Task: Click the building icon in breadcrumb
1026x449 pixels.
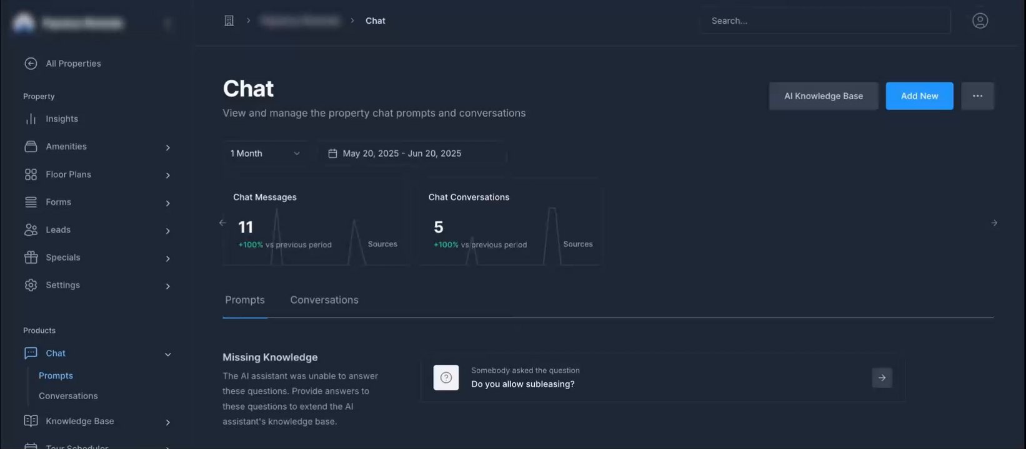Action: (229, 21)
